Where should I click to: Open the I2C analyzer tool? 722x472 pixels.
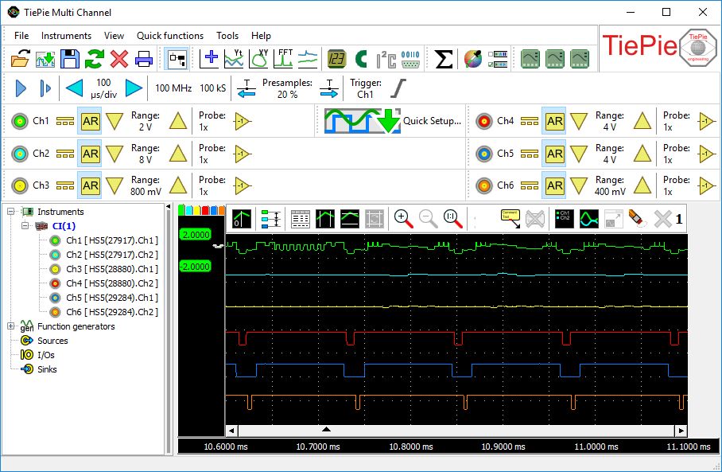(386, 59)
